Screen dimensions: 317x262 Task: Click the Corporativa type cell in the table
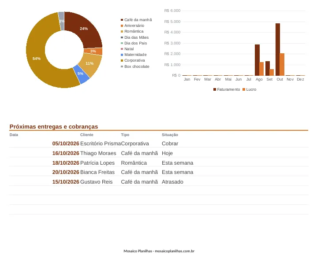(135, 144)
